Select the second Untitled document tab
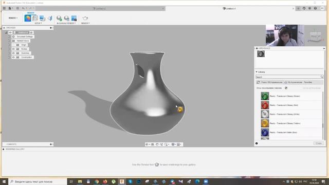 (229, 8)
